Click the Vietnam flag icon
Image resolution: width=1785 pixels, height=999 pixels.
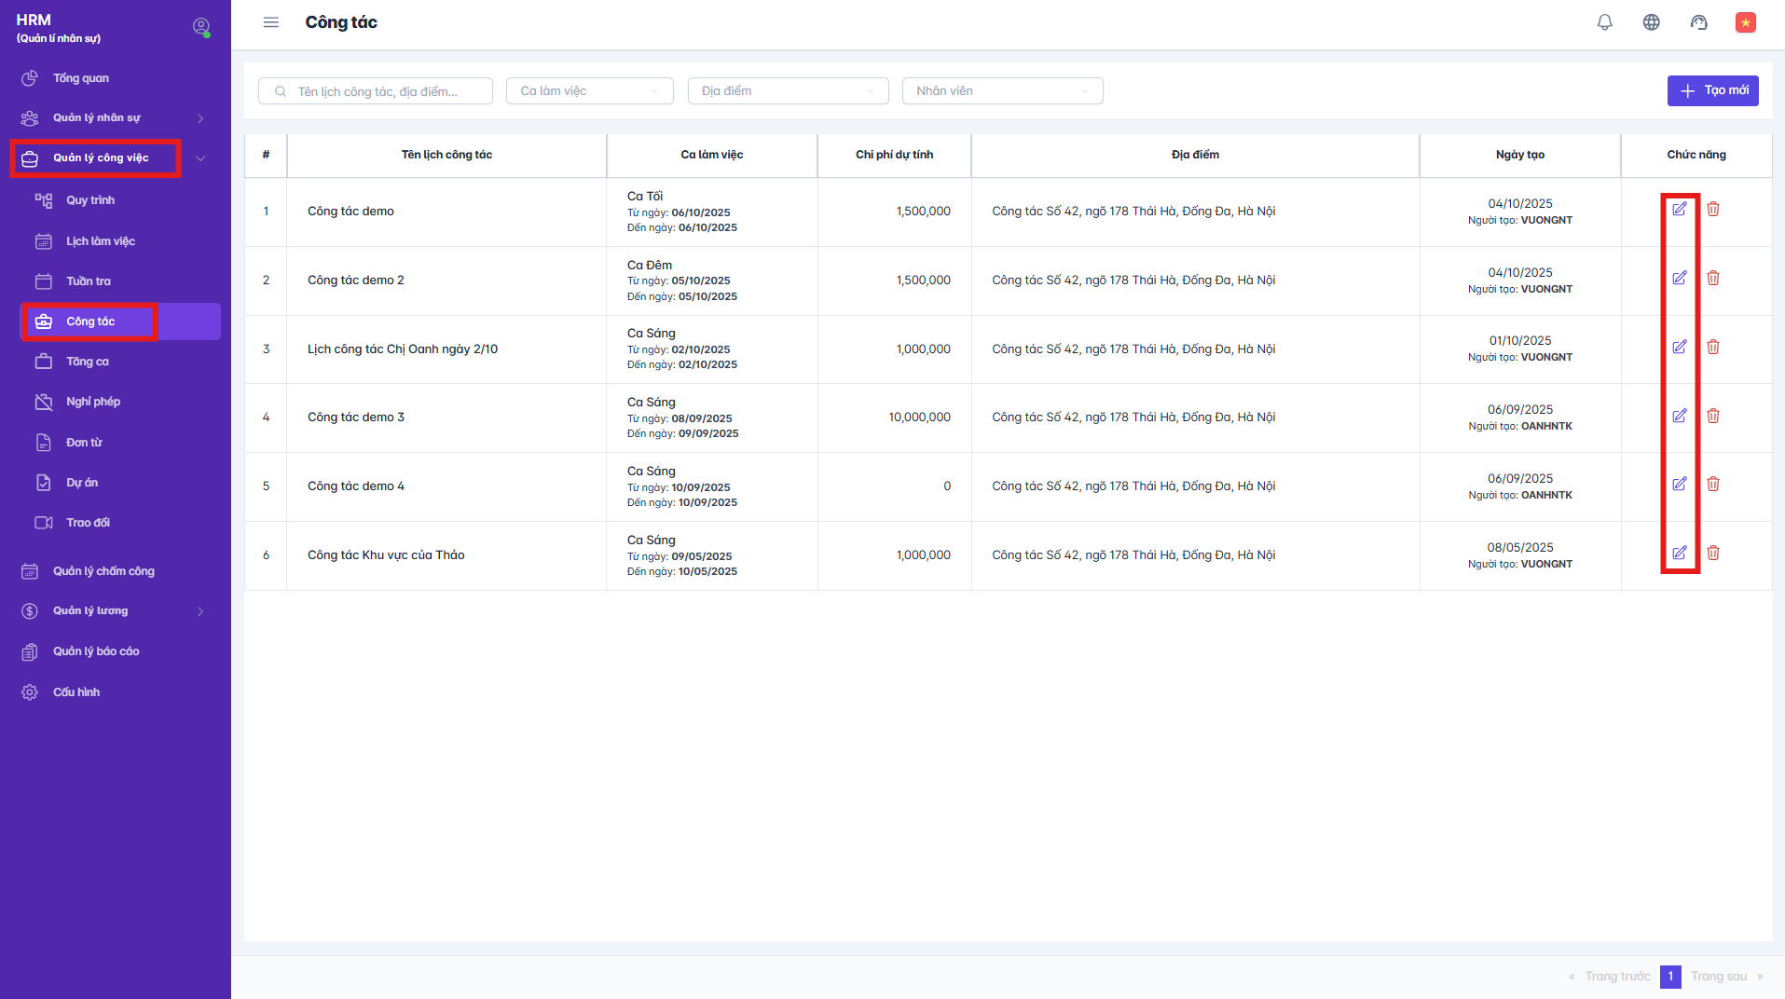pyautogui.click(x=1745, y=22)
